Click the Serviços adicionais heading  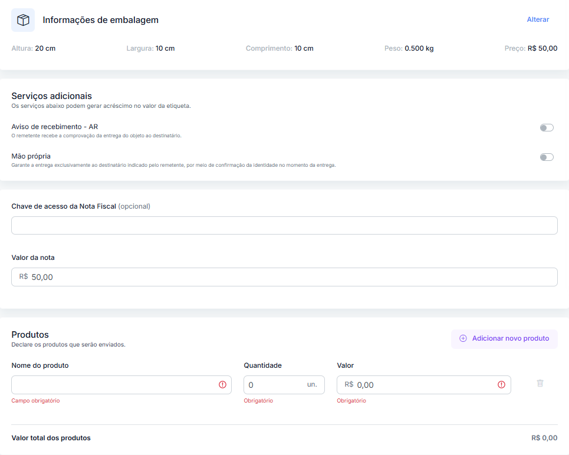(51, 96)
